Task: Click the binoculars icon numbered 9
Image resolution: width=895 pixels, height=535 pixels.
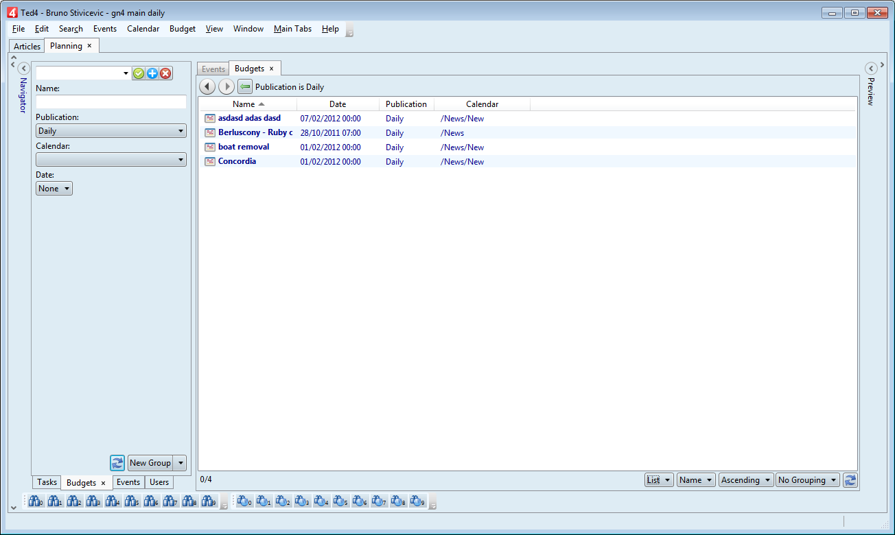Action: click(209, 501)
